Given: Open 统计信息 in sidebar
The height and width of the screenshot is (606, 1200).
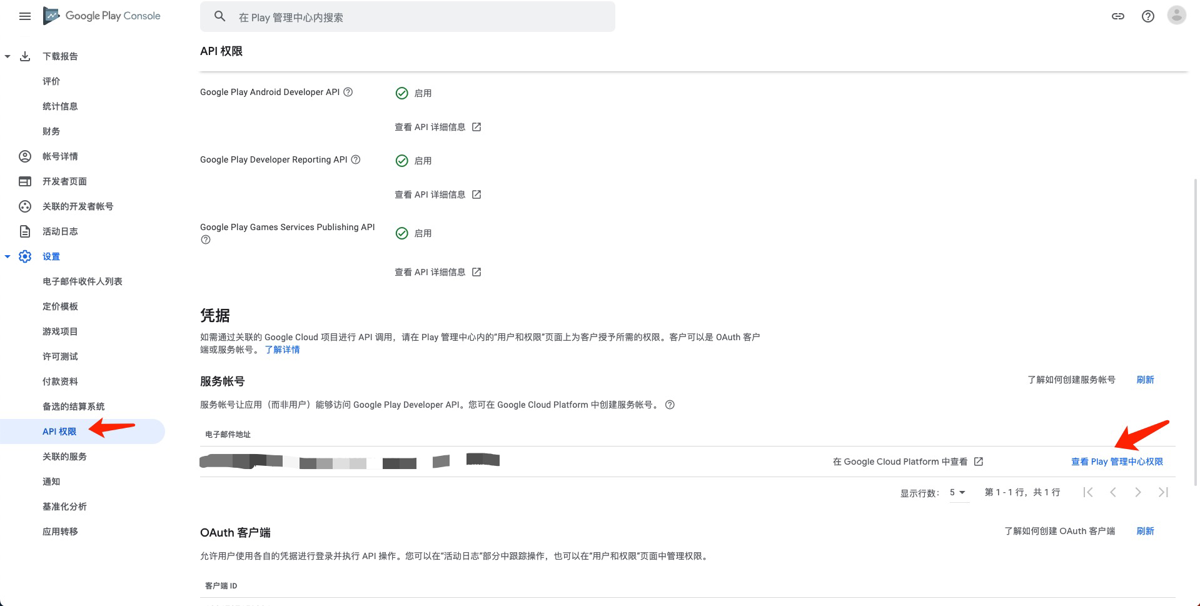Looking at the screenshot, I should 60,106.
